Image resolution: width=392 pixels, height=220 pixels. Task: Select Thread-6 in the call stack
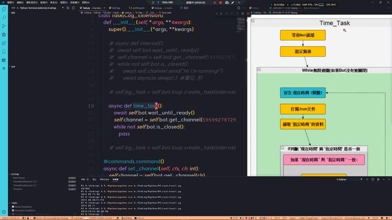point(17,189)
